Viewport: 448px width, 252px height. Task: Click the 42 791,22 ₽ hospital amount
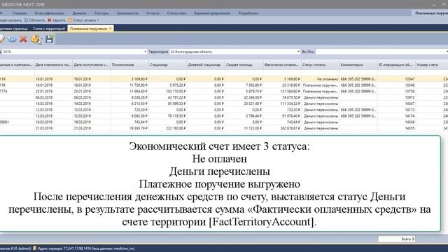point(176,97)
